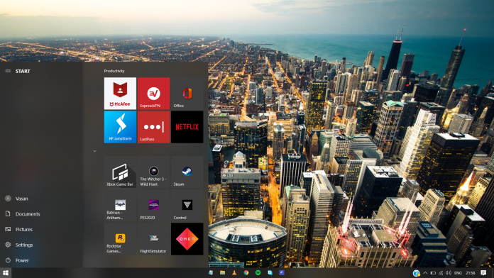This screenshot has width=494, height=278.
Task: Open the network Wi-Fi tray icon
Action: tap(441, 273)
